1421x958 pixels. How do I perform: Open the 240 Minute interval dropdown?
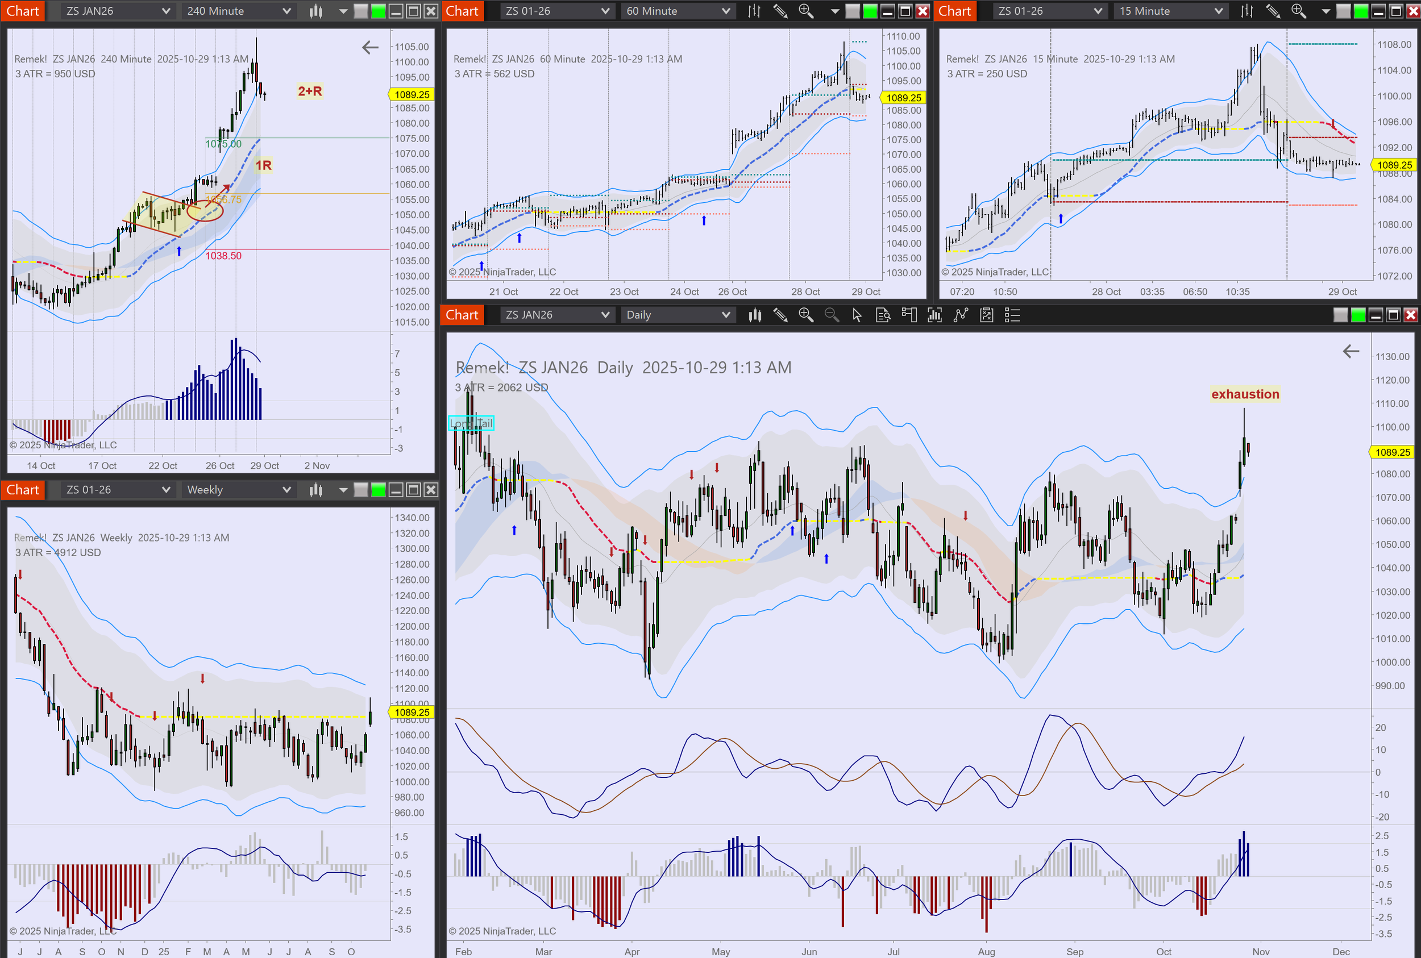(239, 11)
